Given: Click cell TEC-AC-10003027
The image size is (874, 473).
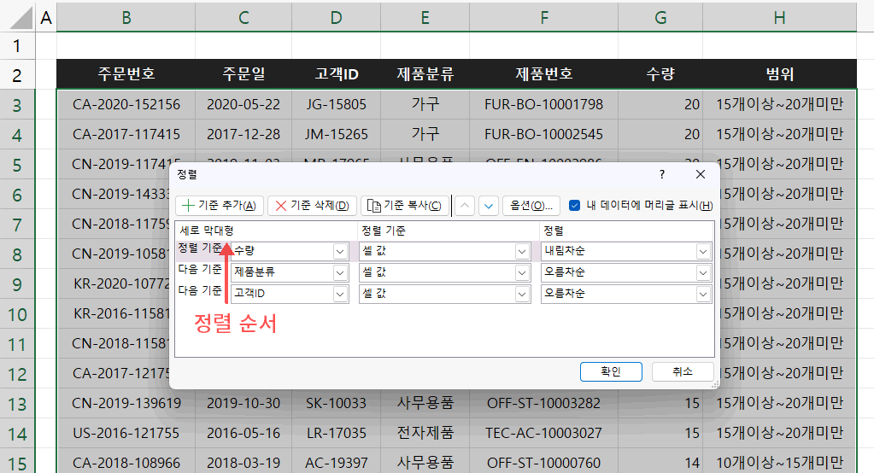Looking at the screenshot, I should click(544, 433).
